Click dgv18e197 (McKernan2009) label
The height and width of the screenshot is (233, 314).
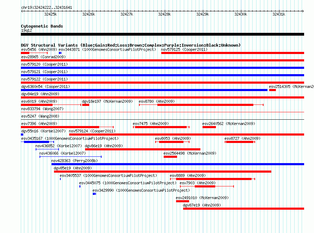tap(107, 101)
